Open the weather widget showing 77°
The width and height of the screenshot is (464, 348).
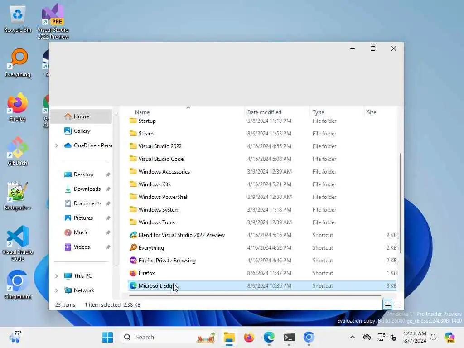[15, 337]
